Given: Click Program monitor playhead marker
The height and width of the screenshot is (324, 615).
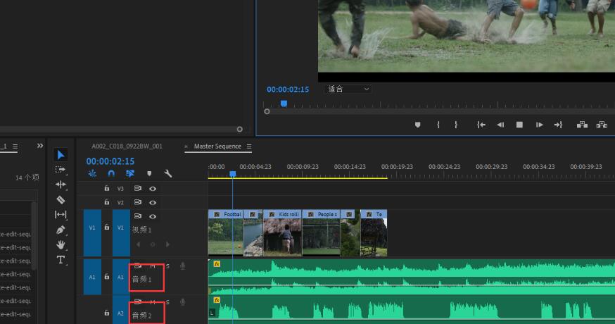Looking at the screenshot, I should (284, 104).
